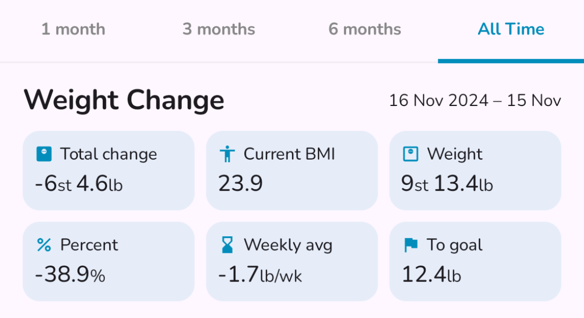Image resolution: width=584 pixels, height=318 pixels.
Task: Click the person icon next to Current BMI
Action: tap(227, 154)
